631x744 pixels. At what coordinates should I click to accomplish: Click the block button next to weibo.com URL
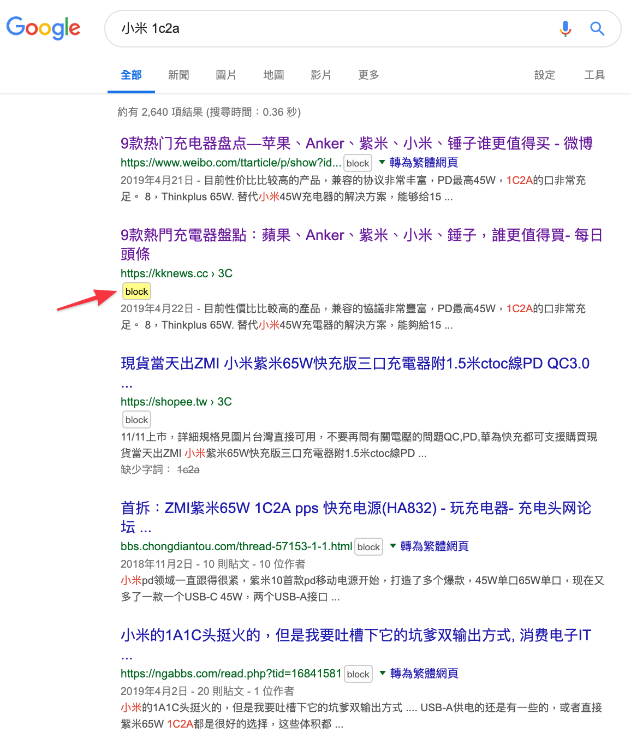358,163
